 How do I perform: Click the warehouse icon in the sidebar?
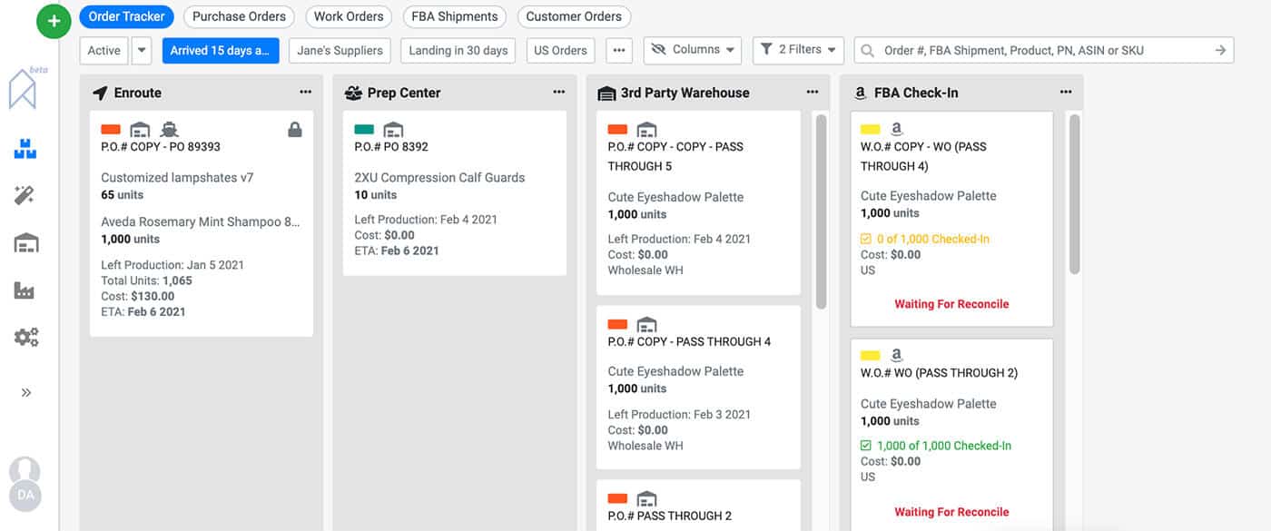point(26,242)
